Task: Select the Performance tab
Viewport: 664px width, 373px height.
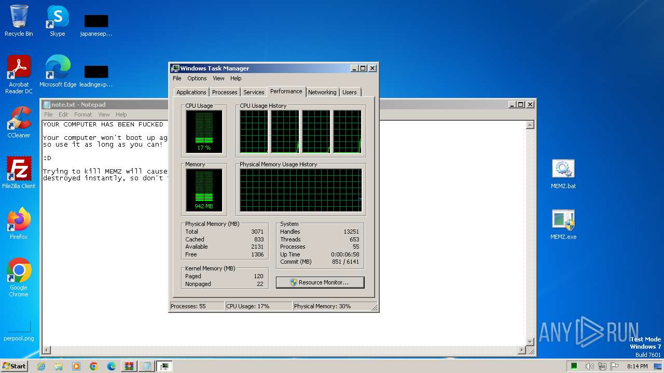Action: tap(286, 91)
